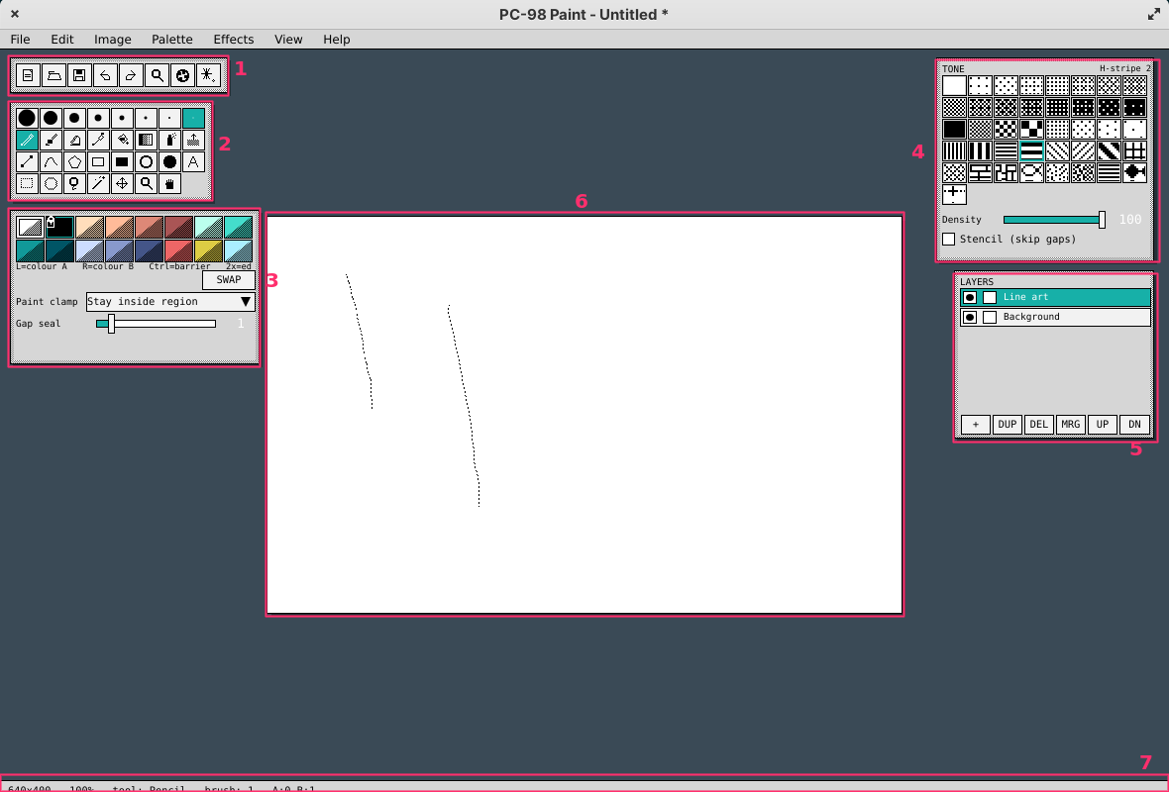Toggle the Line art layer lock box
The height and width of the screenshot is (792, 1169).
click(x=990, y=297)
